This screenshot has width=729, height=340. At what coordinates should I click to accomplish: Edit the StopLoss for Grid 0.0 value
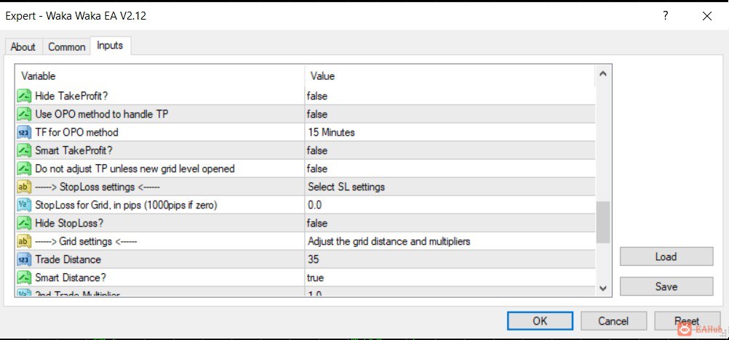[314, 205]
